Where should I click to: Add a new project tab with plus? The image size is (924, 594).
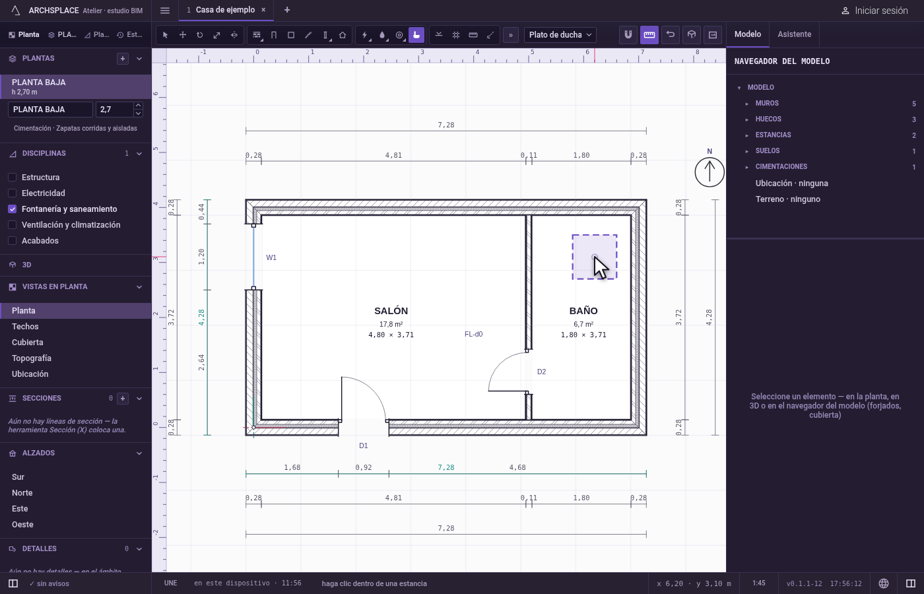point(287,10)
